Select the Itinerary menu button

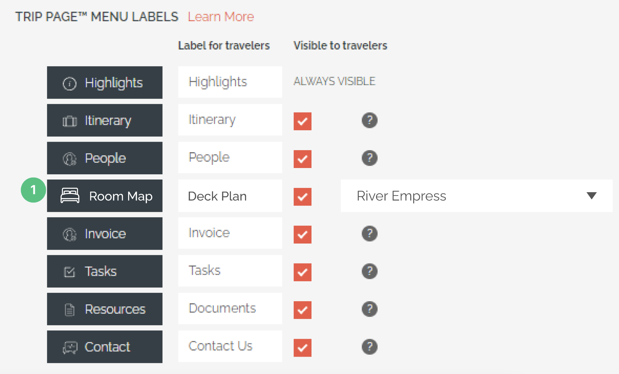[105, 120]
